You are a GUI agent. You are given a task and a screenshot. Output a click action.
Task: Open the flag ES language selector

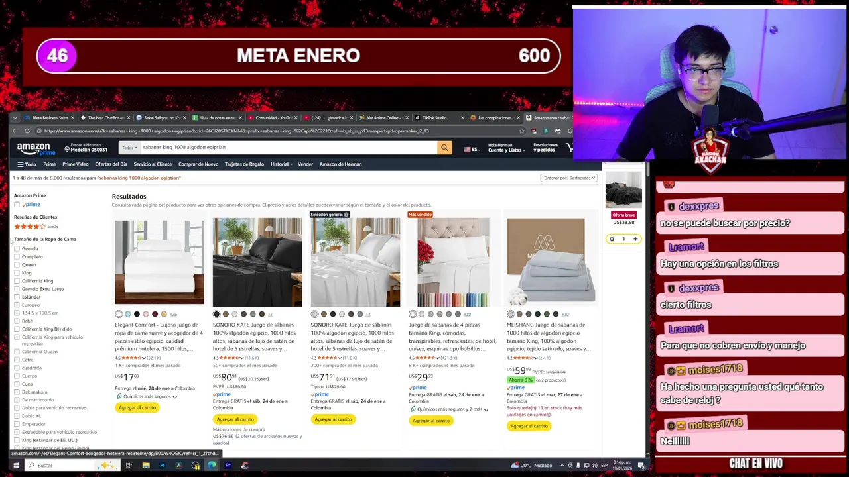click(x=472, y=149)
